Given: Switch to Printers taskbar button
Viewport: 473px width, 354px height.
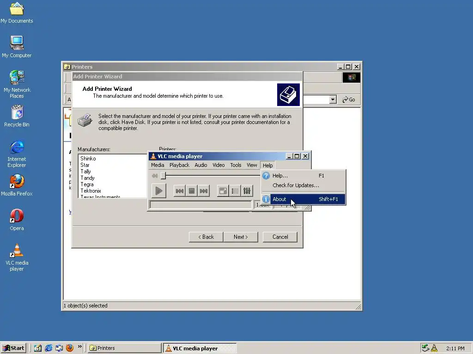Looking at the screenshot, I should [125, 348].
